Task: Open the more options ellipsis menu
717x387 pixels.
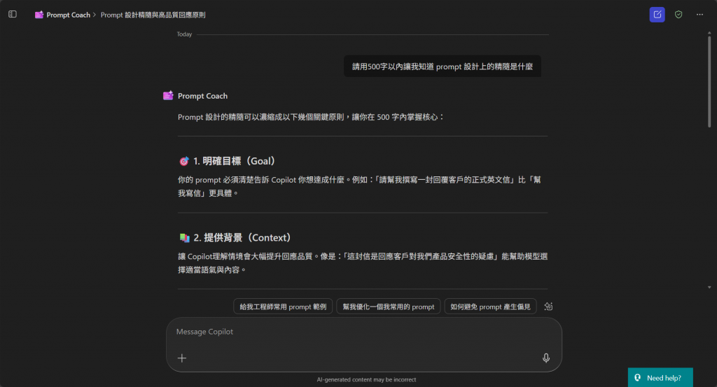Action: coord(699,15)
